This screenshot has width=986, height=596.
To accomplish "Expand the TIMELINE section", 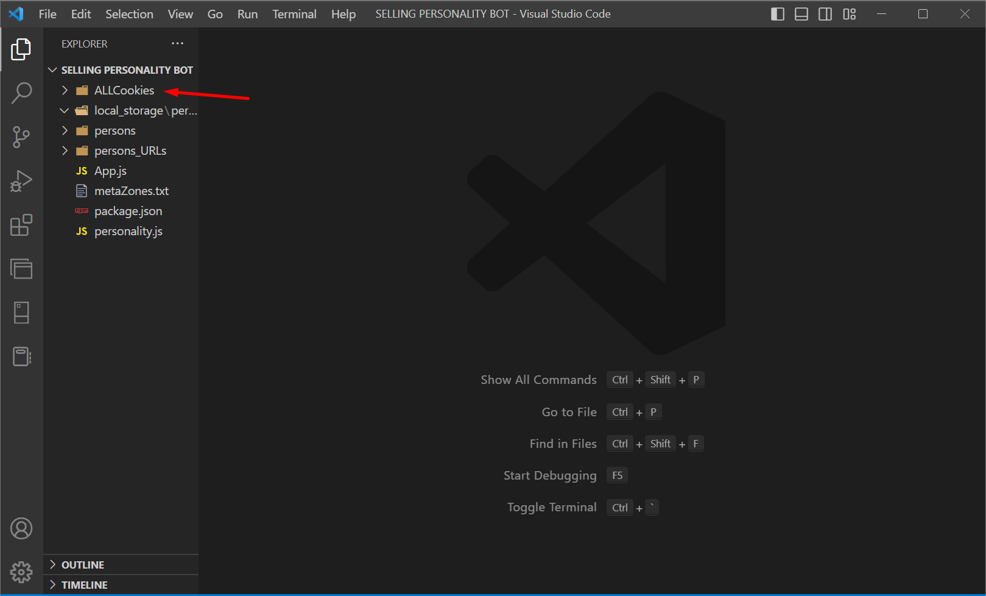I will [x=84, y=585].
